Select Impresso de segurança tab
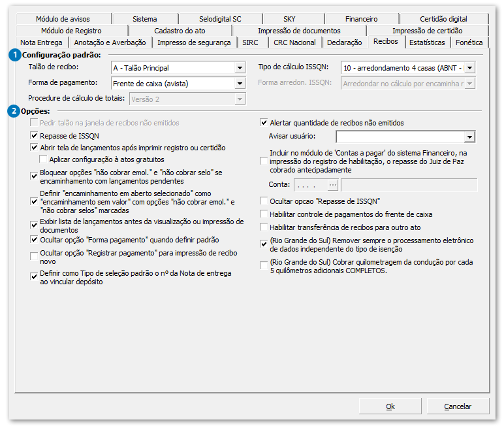 194,42
